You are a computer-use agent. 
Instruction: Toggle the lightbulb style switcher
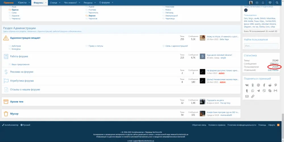coord(269,3)
